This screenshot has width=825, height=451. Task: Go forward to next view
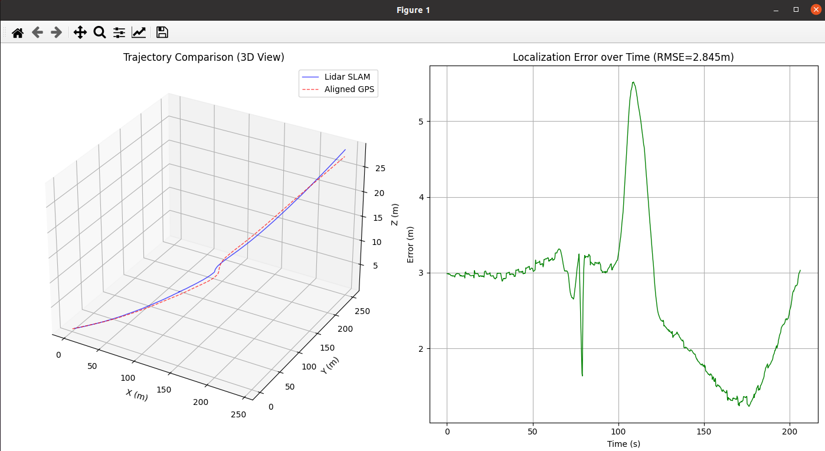tap(57, 32)
